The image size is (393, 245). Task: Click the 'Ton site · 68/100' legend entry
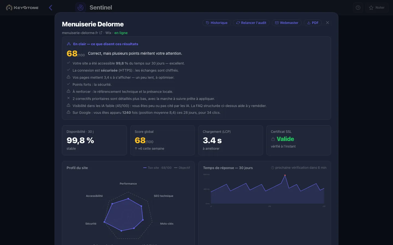click(157, 168)
